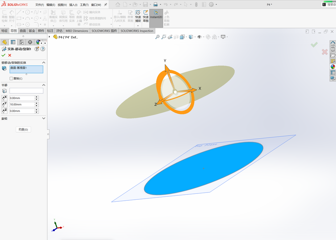Expand the P4 flyout design tree arrow

click(x=50, y=37)
